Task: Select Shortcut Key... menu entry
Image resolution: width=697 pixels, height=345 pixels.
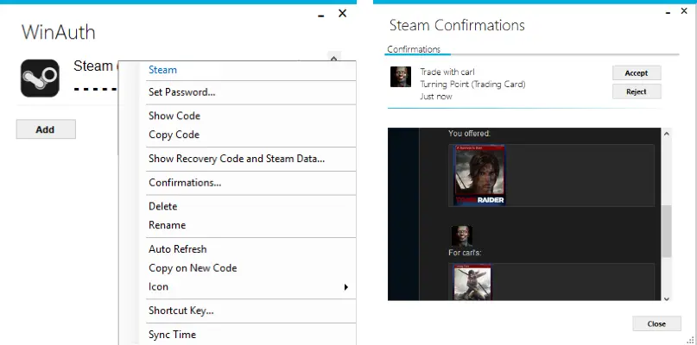Action: click(x=181, y=310)
